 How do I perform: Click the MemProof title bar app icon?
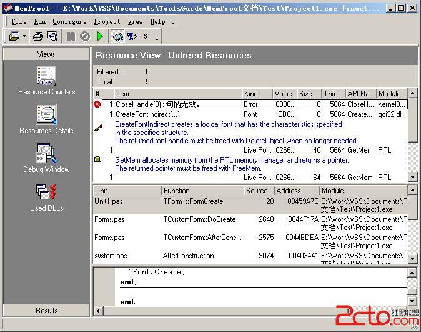8,8
